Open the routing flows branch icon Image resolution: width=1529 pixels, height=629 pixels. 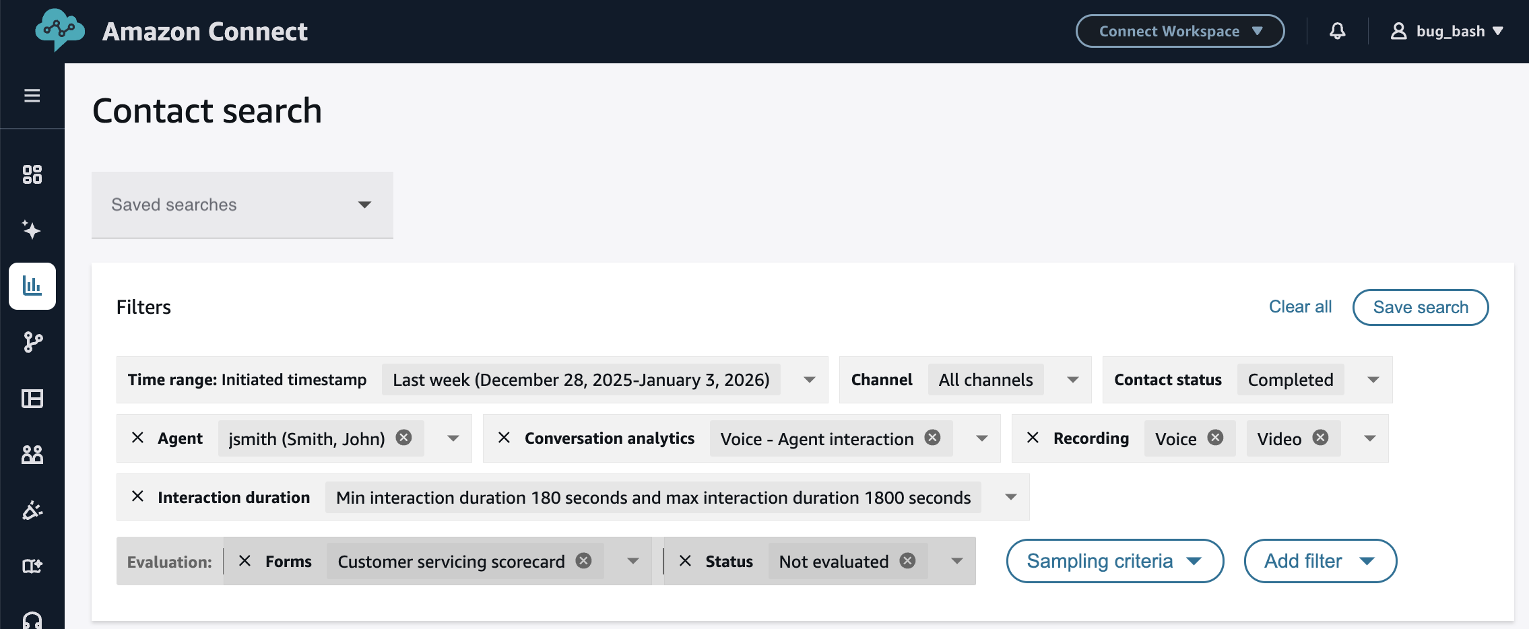pos(32,342)
